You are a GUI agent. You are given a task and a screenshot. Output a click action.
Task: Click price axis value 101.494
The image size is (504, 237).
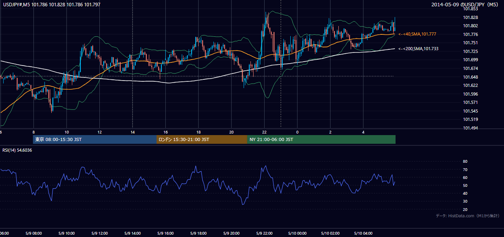pyautogui.click(x=470, y=128)
